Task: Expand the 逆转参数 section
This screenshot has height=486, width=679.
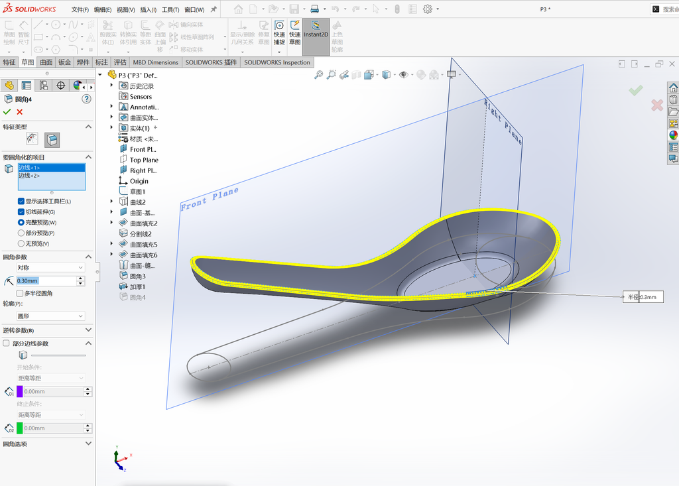Action: tap(88, 330)
